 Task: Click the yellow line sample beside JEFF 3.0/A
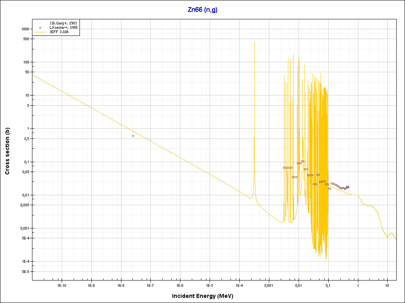(40, 32)
